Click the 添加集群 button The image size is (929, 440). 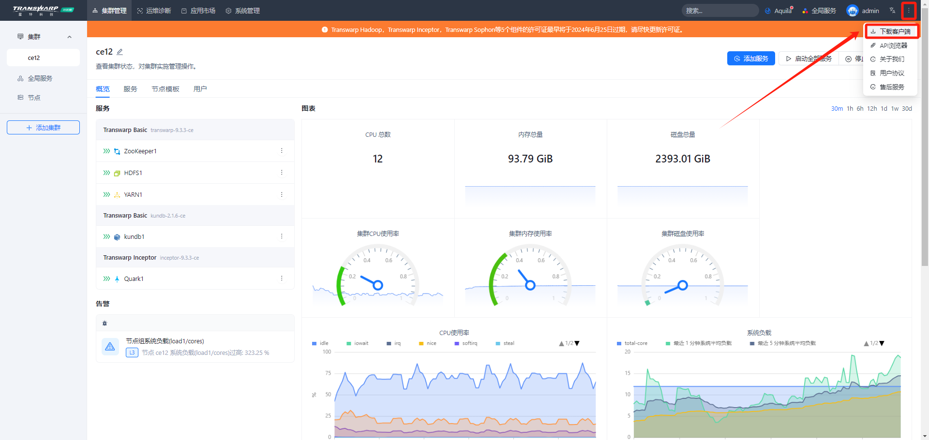point(43,128)
